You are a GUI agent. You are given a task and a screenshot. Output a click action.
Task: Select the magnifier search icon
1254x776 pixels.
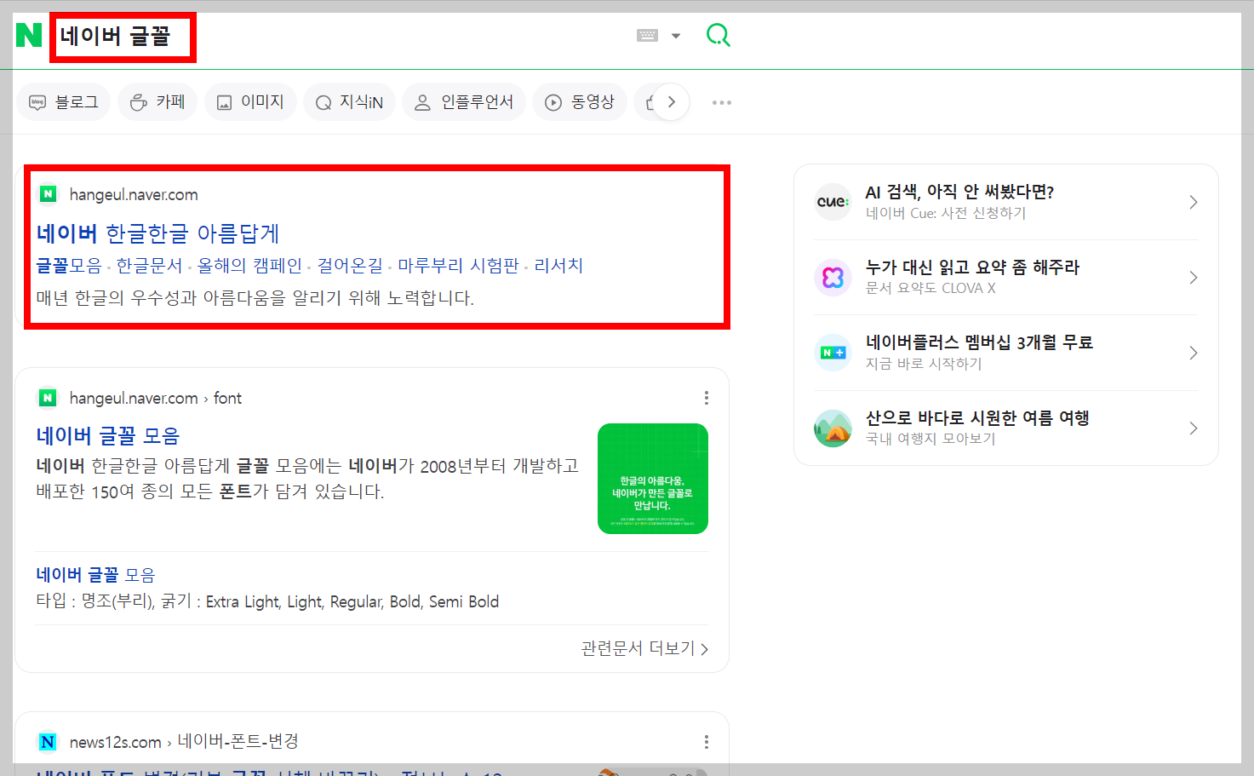(x=718, y=34)
